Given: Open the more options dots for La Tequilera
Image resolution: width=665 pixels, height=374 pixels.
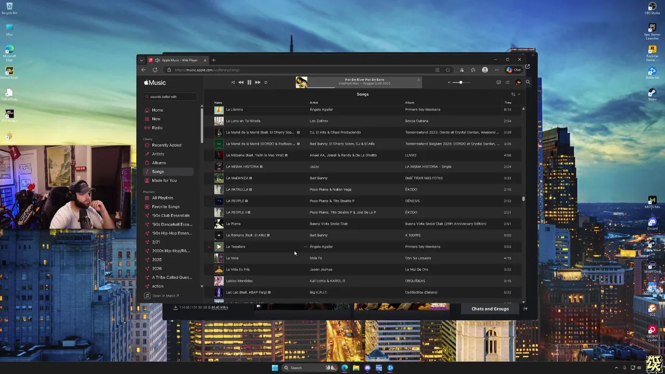Looking at the screenshot, I should 305,247.
